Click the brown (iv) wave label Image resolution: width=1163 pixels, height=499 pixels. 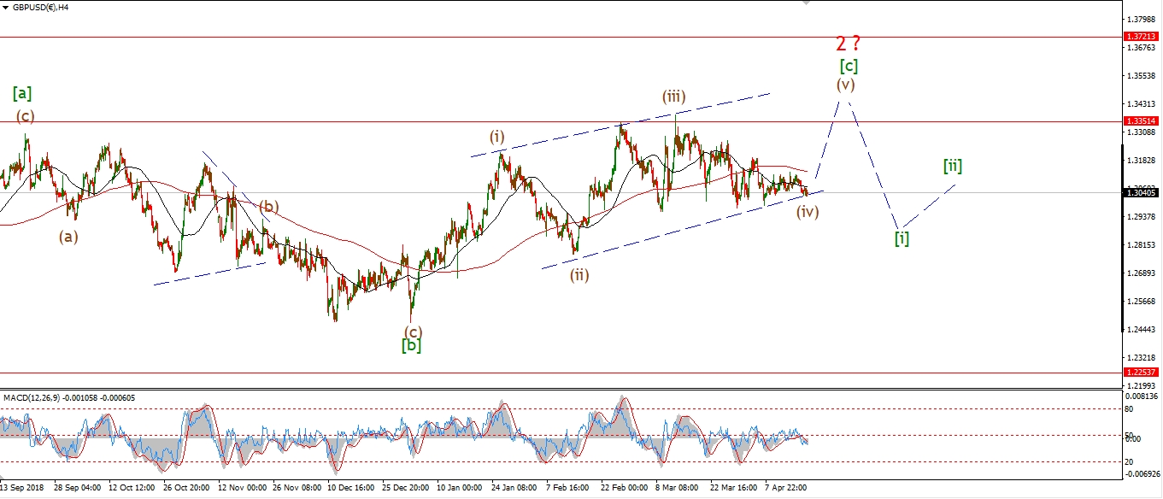[808, 212]
